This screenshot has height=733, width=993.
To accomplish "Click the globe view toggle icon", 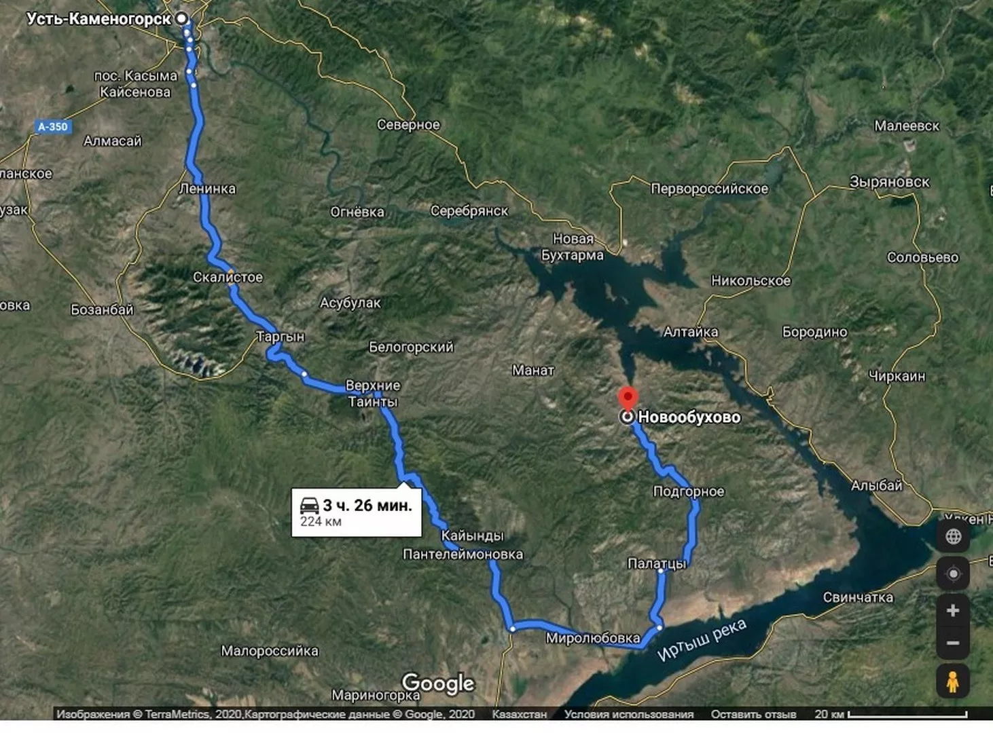I will pos(953,536).
